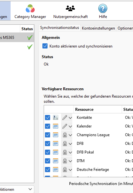Click the Hilfe question mark icon
133x193 pixels.
pyautogui.click(x=103, y=8)
